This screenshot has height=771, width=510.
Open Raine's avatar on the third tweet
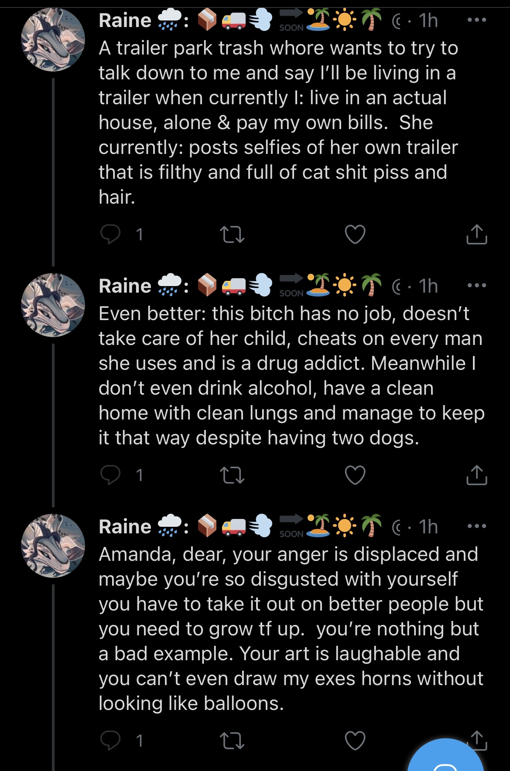(x=53, y=546)
